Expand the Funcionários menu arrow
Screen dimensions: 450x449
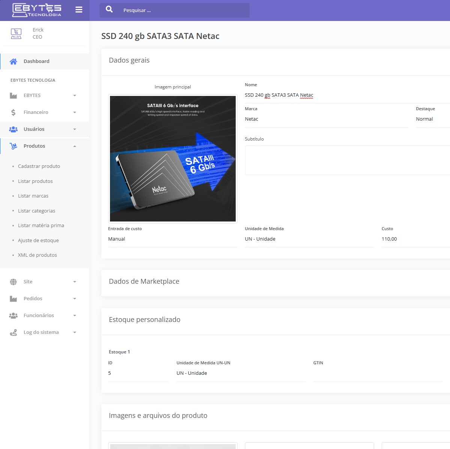[x=75, y=316]
